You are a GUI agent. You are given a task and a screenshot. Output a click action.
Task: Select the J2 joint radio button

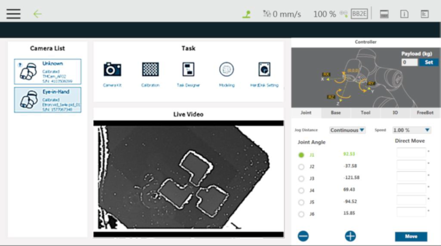coord(301,167)
